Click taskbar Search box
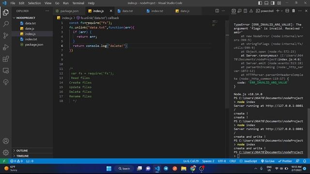This screenshot has height=174, width=310. 124,169
